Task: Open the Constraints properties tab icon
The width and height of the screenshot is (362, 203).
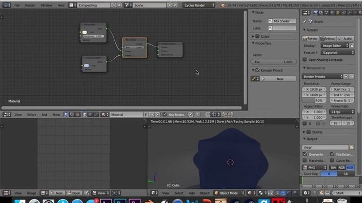Action: coord(343,13)
